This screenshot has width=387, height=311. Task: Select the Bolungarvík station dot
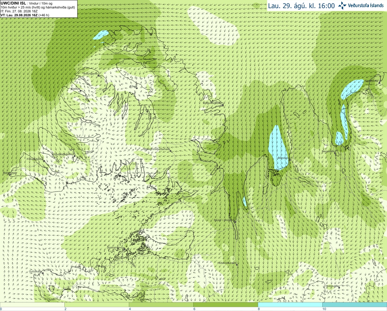tap(99, 76)
